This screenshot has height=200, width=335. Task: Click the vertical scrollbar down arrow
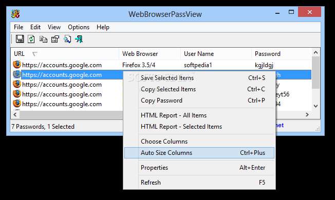pos(316,106)
